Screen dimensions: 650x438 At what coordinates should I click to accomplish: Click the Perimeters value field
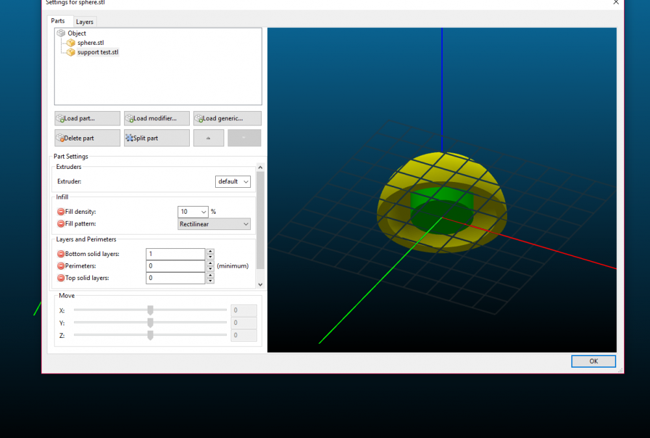(x=175, y=266)
